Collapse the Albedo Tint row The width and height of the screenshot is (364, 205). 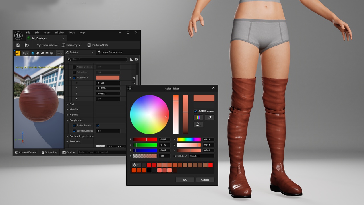pyautogui.click(x=71, y=78)
